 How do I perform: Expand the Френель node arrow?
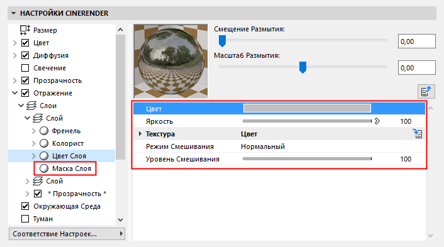point(34,131)
